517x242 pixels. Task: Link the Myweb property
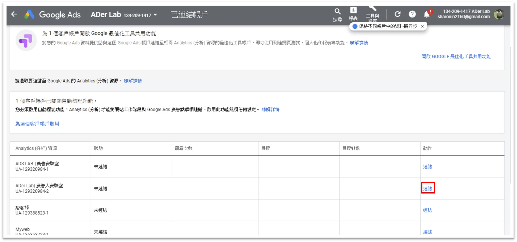pos(427,232)
